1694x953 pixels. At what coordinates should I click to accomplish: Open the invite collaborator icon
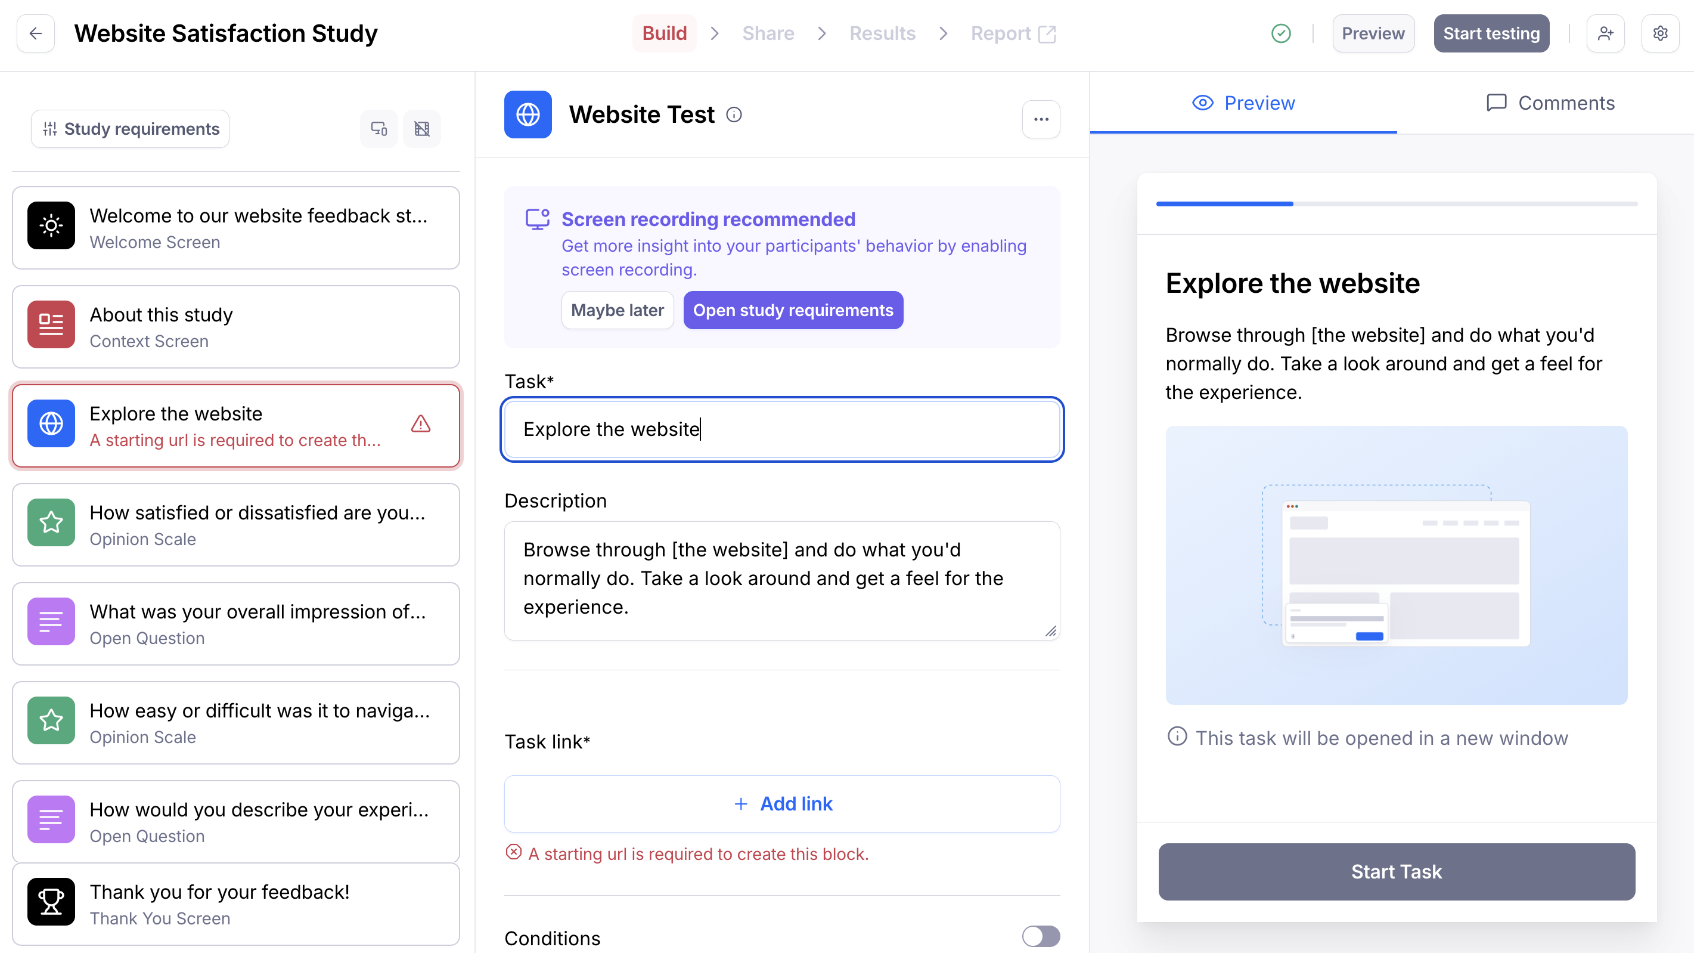[x=1605, y=33]
